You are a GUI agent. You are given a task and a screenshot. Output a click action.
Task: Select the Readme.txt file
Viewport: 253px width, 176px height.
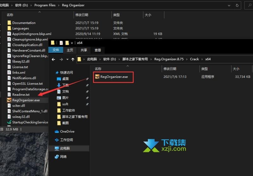point(21,95)
